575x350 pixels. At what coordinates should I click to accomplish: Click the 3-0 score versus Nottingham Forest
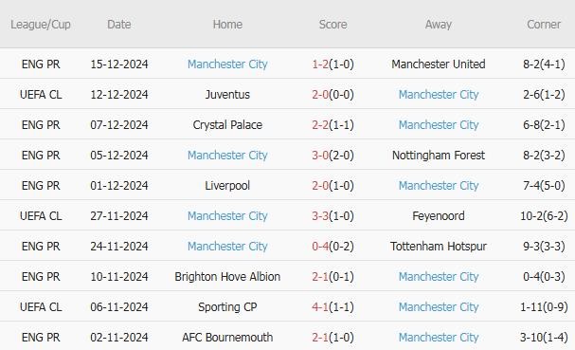pyautogui.click(x=320, y=155)
